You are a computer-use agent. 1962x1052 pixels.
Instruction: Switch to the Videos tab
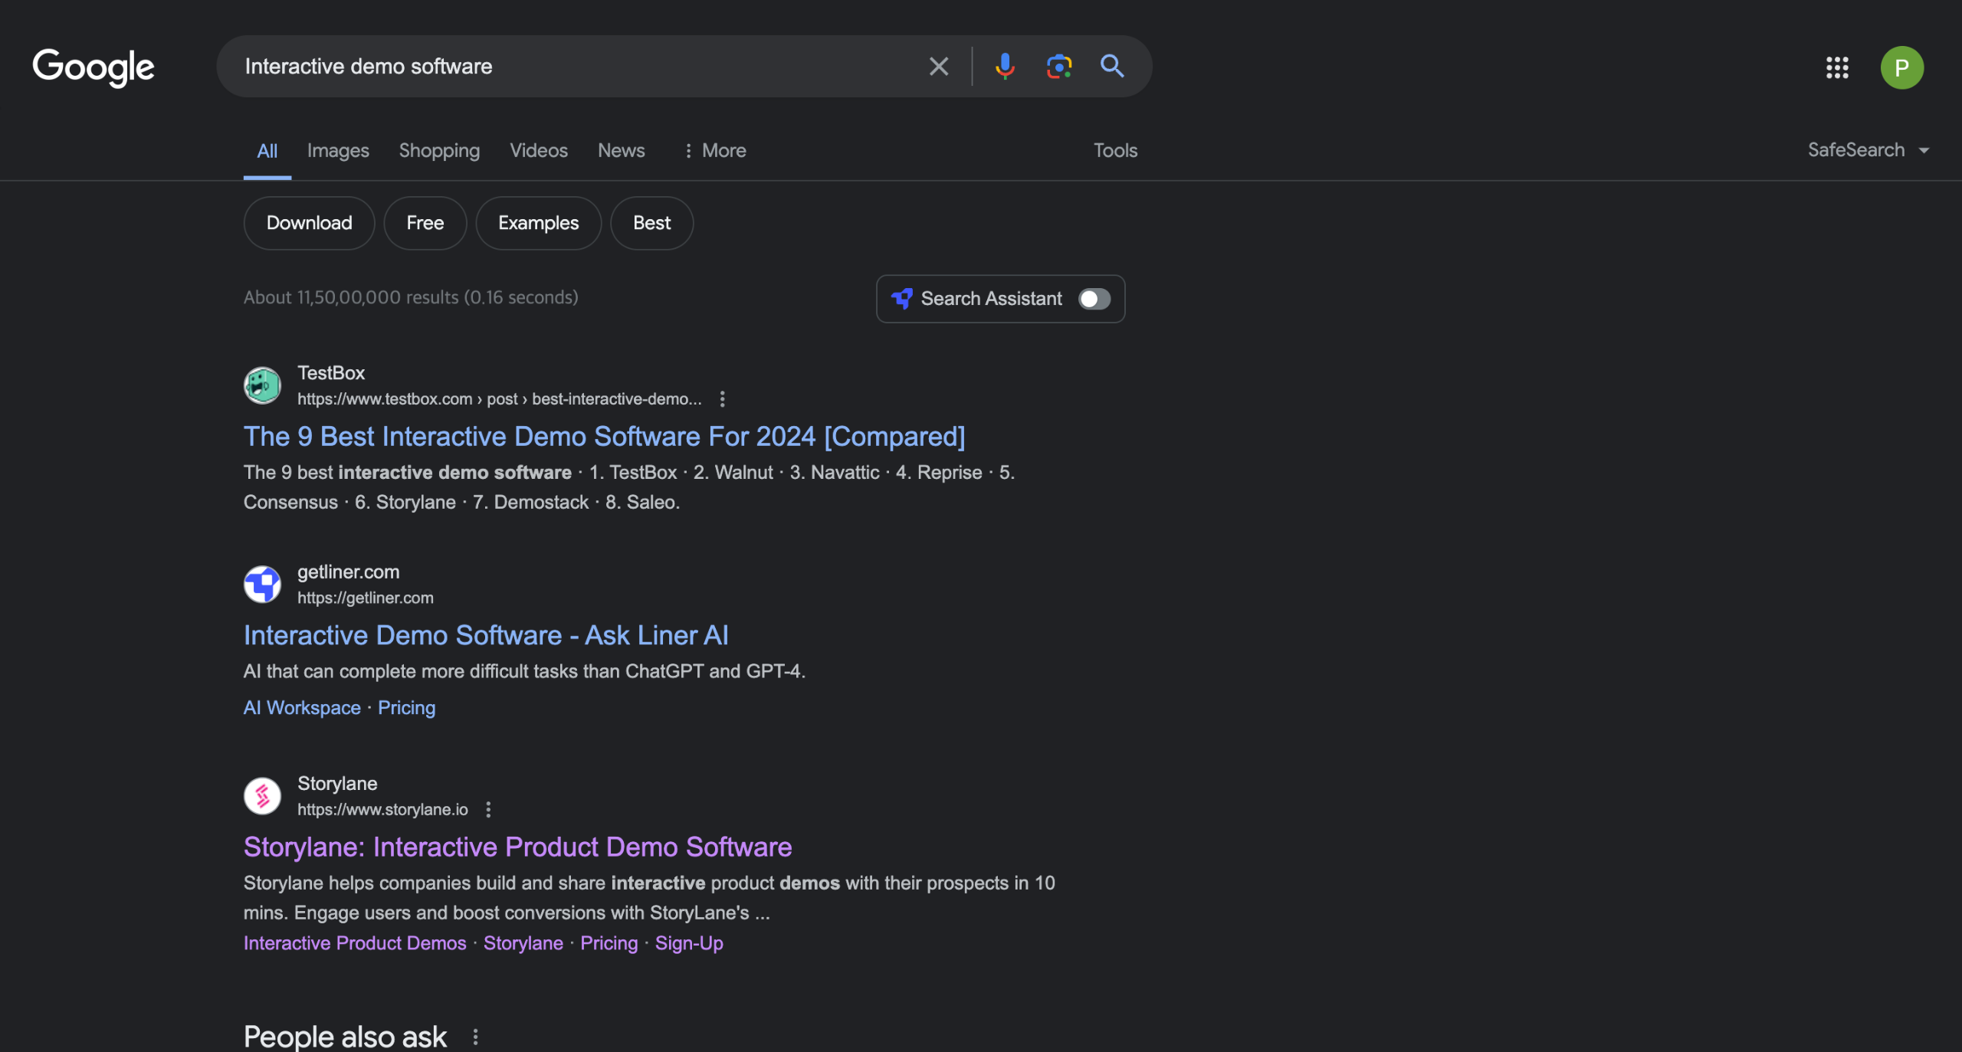point(539,151)
